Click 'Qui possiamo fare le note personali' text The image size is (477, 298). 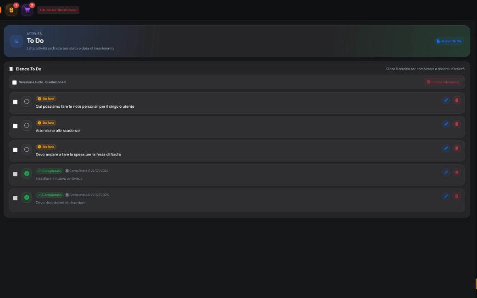(85, 106)
